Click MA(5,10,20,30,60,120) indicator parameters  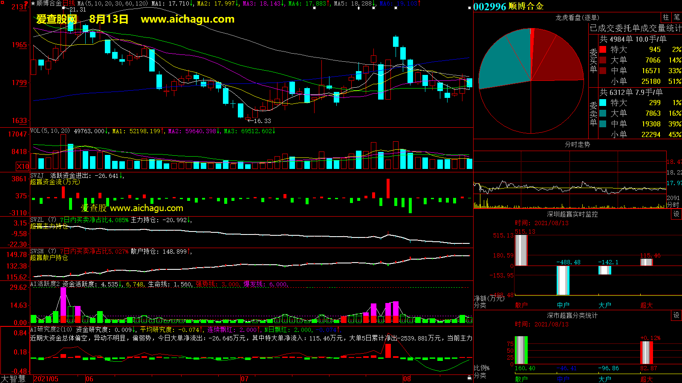point(113,3)
